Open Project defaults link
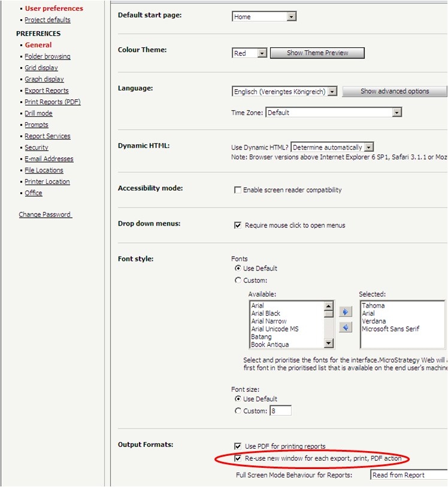 pos(47,20)
